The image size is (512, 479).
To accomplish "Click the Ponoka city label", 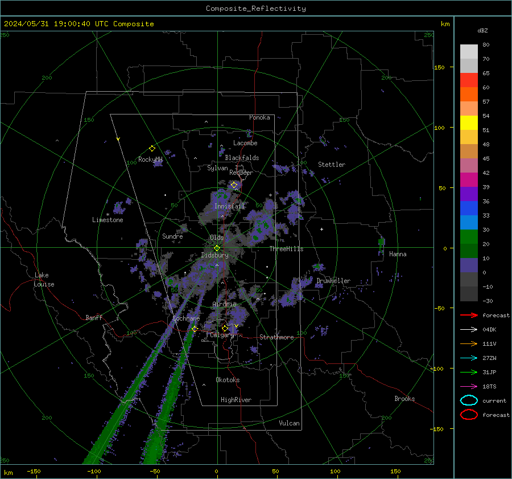I will 259,117.
